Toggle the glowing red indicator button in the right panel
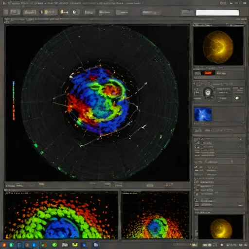Screen dimensions: 249x249 (x=208, y=73)
